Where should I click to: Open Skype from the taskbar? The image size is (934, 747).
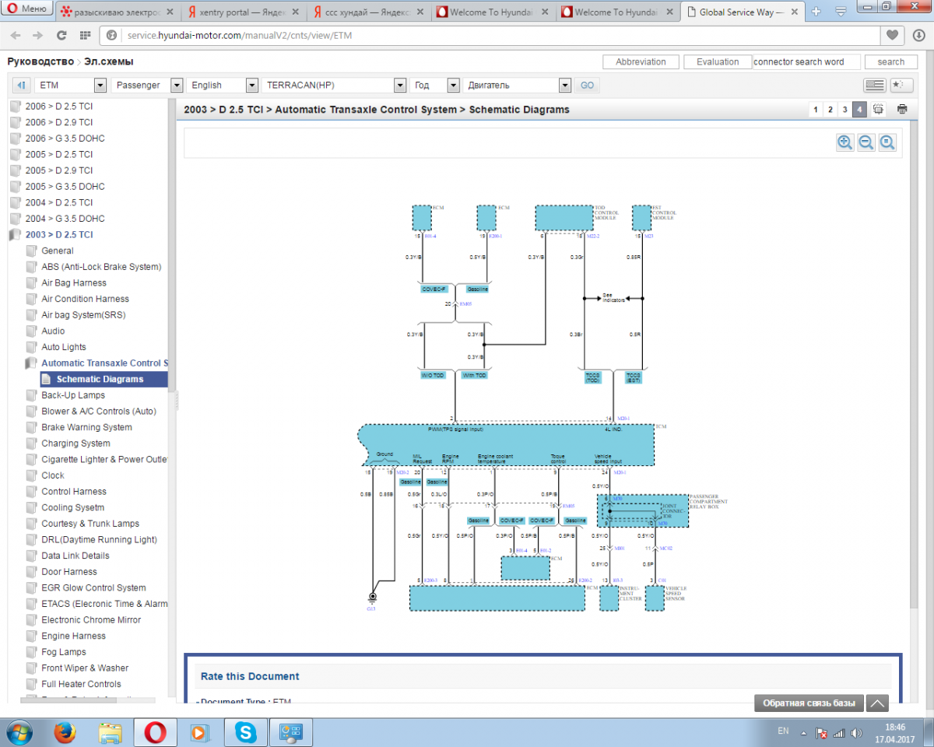(245, 732)
